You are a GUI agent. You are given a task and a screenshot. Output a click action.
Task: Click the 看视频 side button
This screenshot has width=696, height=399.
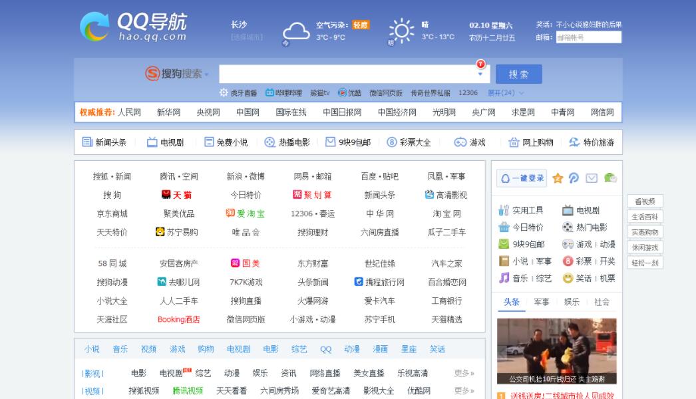pyautogui.click(x=645, y=201)
